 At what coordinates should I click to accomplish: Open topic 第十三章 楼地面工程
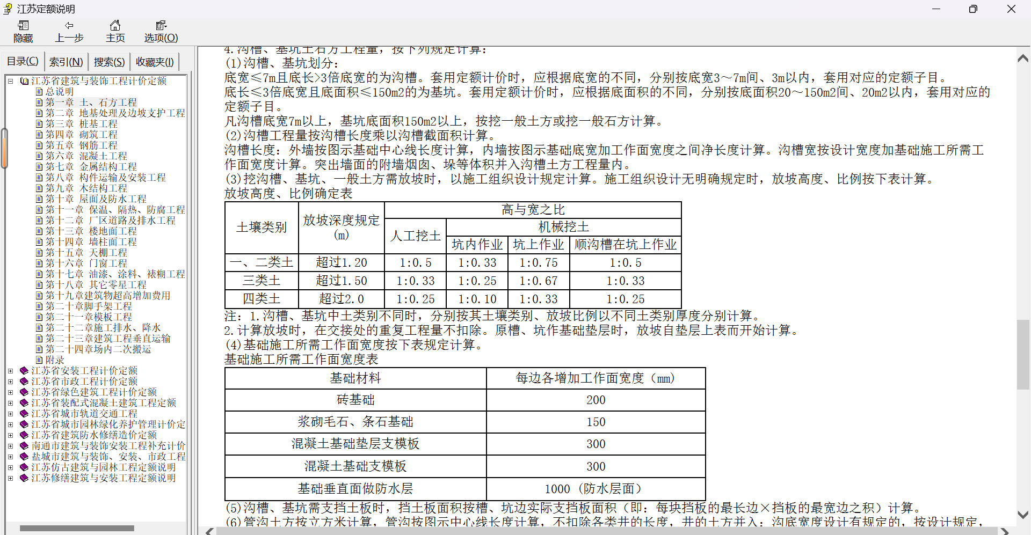coord(91,231)
